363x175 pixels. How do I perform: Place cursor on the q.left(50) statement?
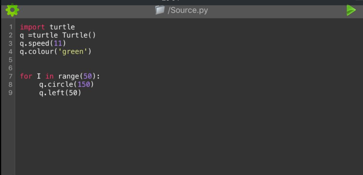(x=60, y=93)
